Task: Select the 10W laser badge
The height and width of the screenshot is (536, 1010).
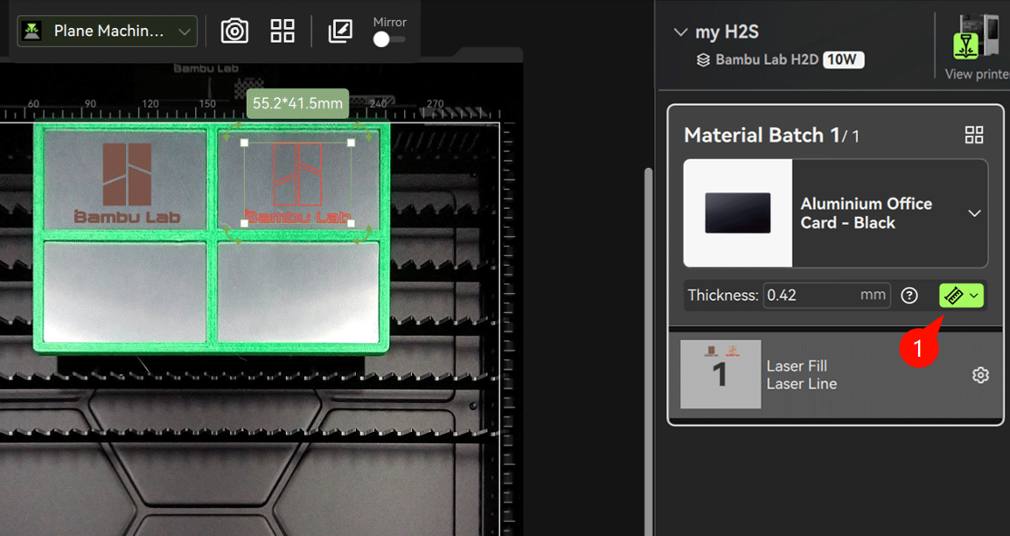Action: pos(843,60)
